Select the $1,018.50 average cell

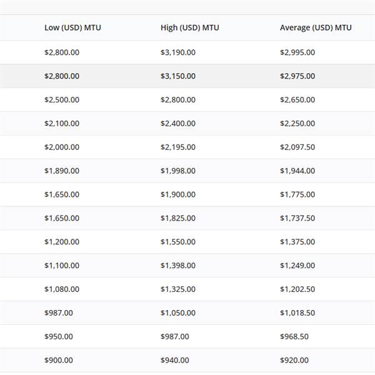click(x=297, y=313)
